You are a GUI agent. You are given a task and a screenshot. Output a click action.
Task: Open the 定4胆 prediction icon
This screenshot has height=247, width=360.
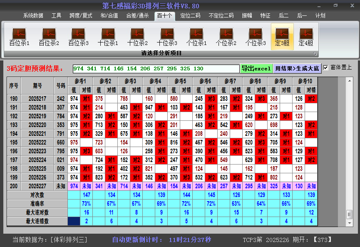pyautogui.click(x=306, y=37)
